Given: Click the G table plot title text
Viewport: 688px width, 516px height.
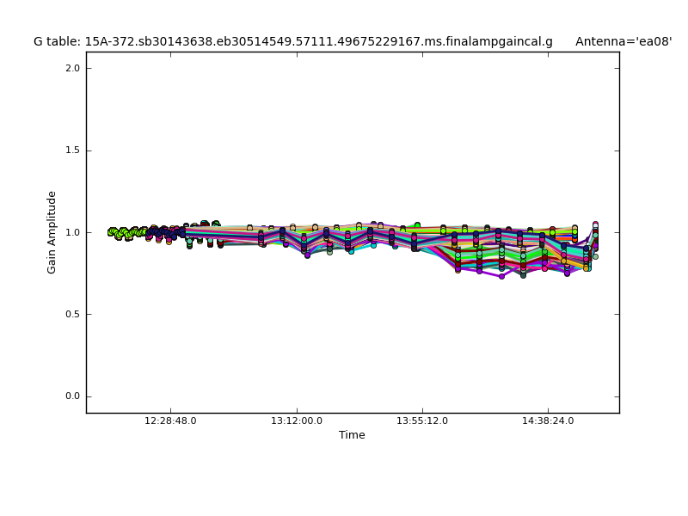Looking at the screenshot, I should 292,41.
